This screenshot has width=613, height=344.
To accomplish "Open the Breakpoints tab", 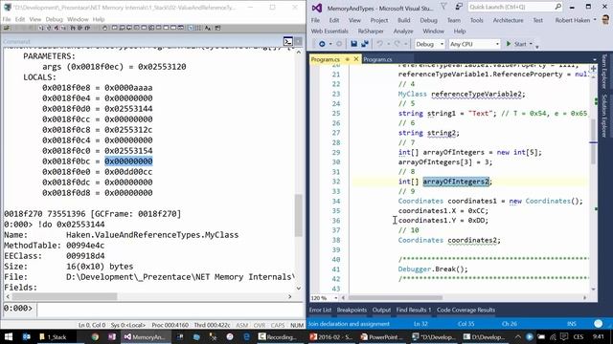I will tap(352, 310).
